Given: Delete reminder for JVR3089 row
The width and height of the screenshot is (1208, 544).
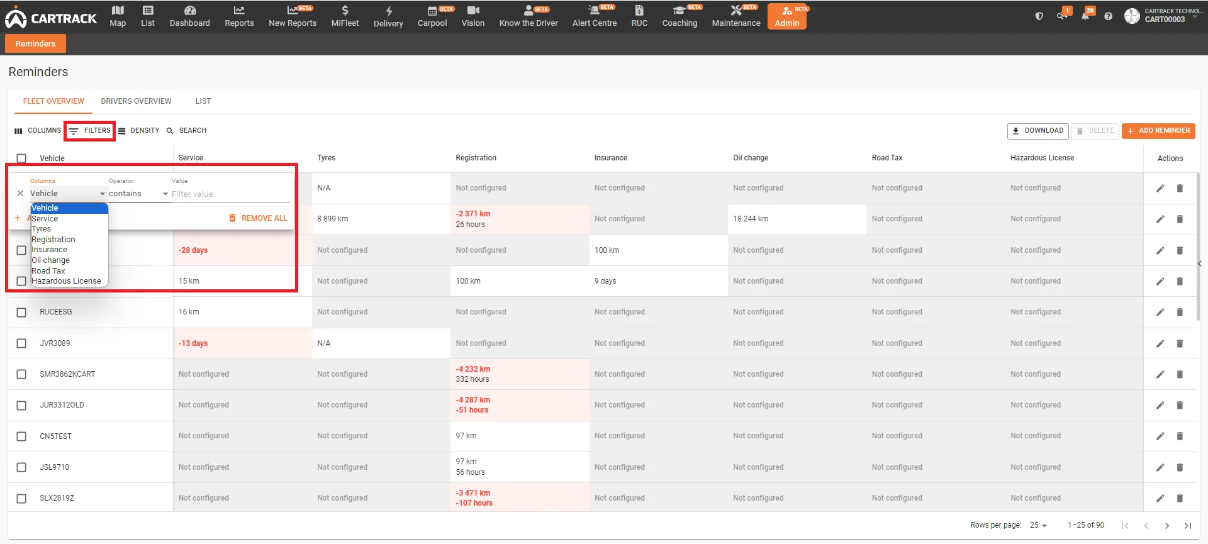Looking at the screenshot, I should [x=1180, y=343].
